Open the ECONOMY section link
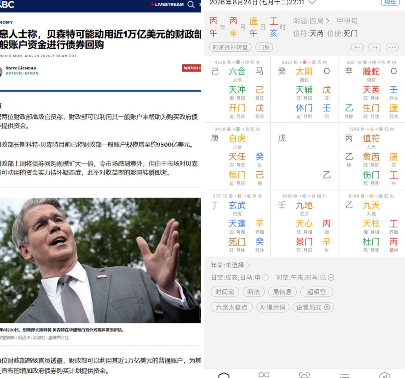405x378 pixels. (x=6, y=22)
